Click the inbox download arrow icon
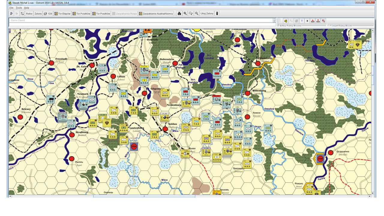The width and height of the screenshot is (384, 216). coord(313,21)
